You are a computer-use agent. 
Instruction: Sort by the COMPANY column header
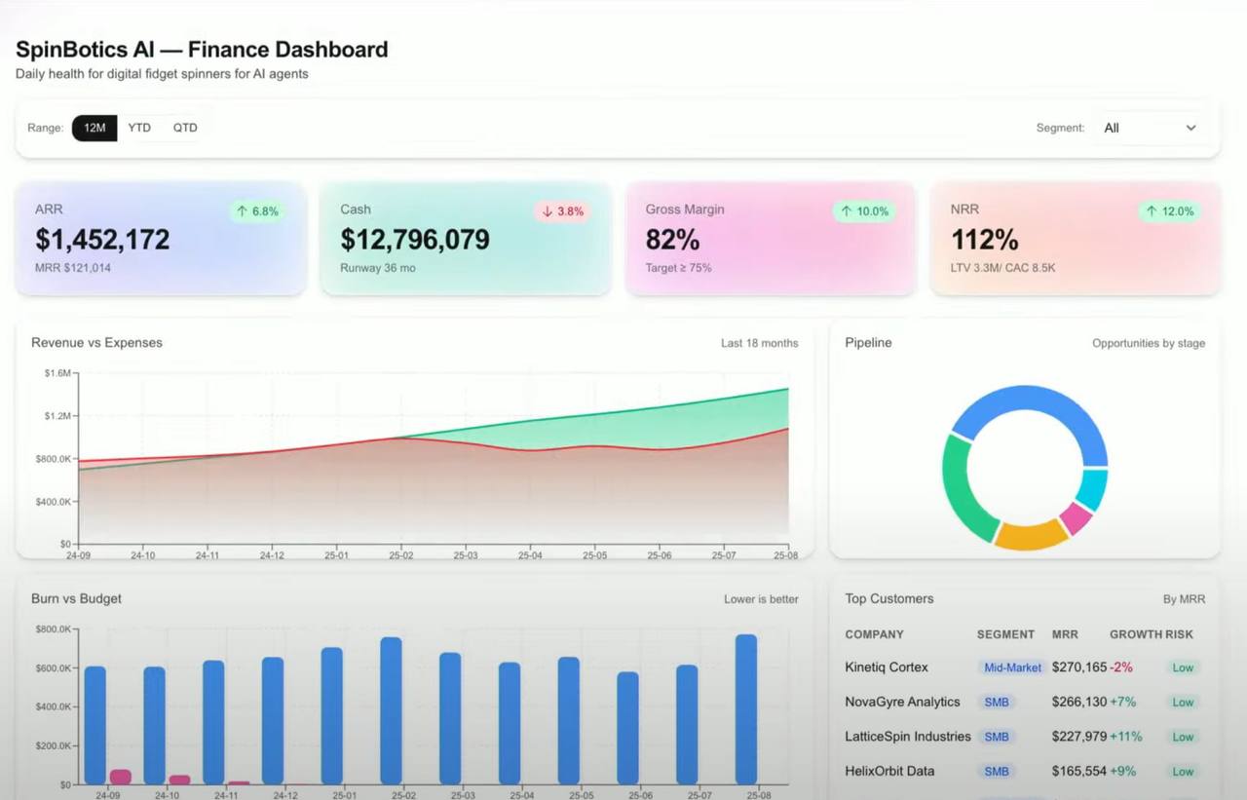pos(874,634)
